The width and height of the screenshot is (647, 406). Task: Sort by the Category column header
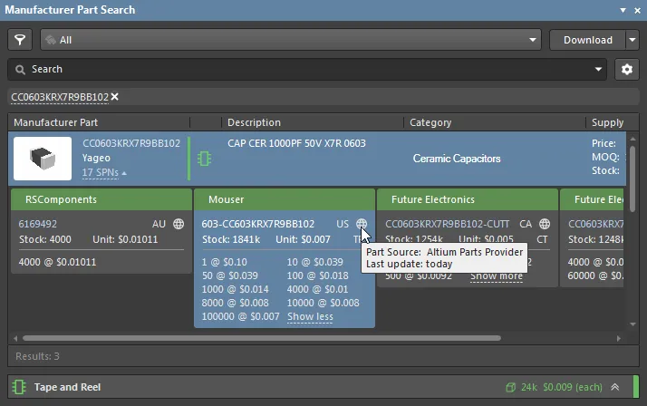tap(430, 122)
